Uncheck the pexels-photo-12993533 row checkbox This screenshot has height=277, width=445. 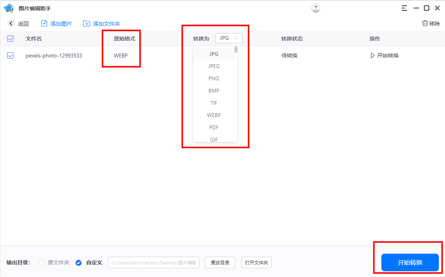click(x=10, y=55)
